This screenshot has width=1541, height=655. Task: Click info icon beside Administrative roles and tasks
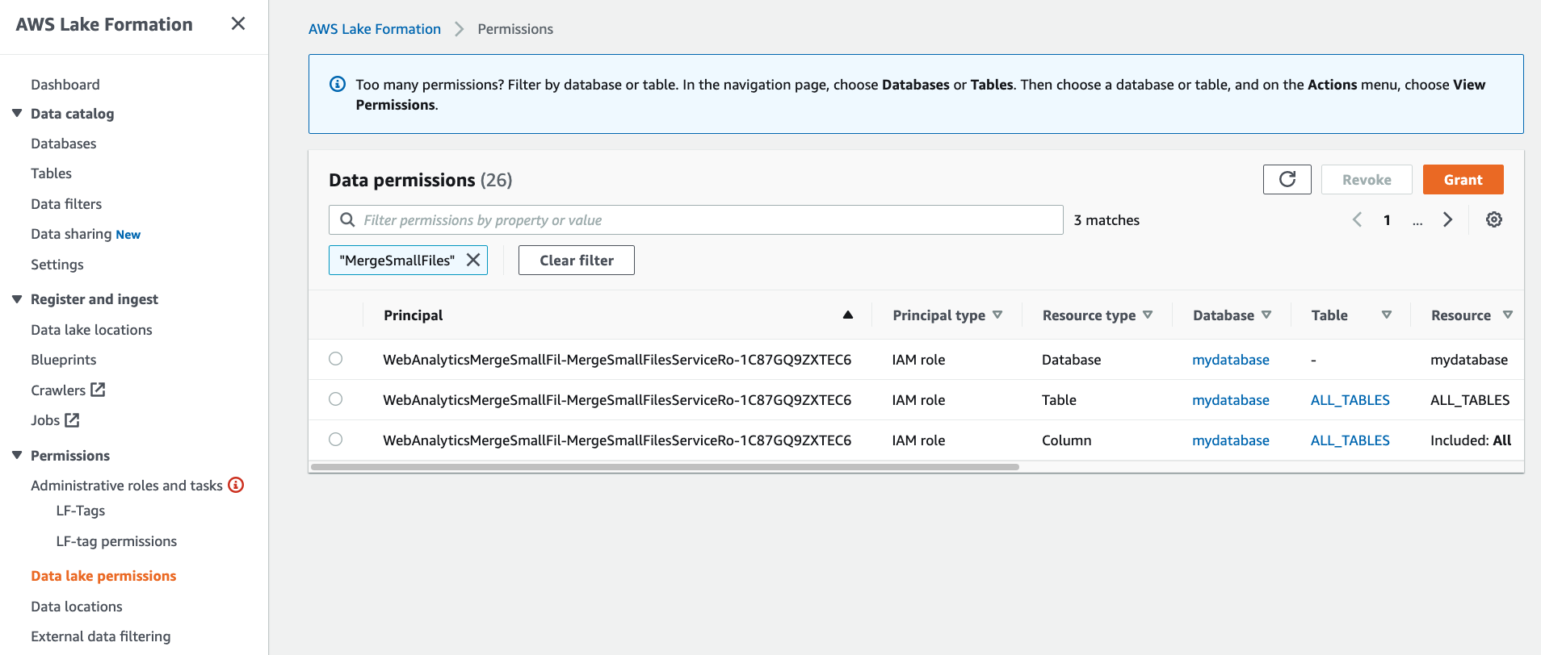(x=236, y=485)
